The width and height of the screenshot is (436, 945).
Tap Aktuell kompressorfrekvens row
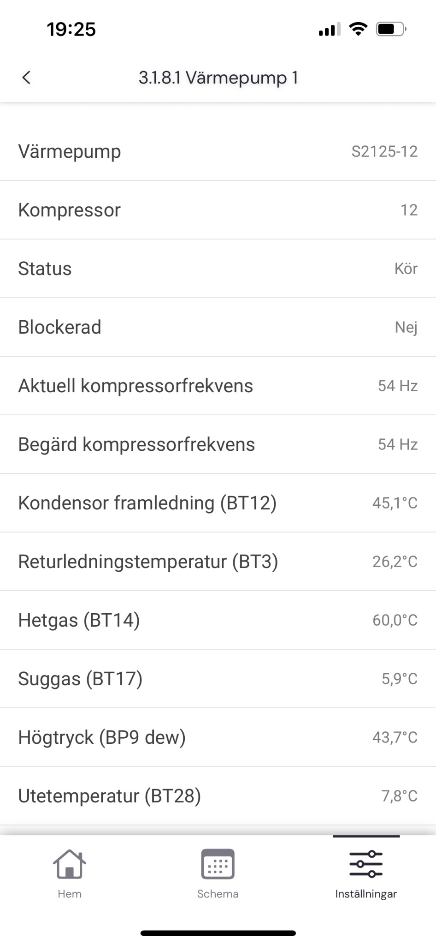pyautogui.click(x=218, y=386)
